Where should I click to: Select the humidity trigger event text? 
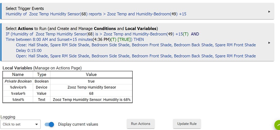click(x=96, y=14)
